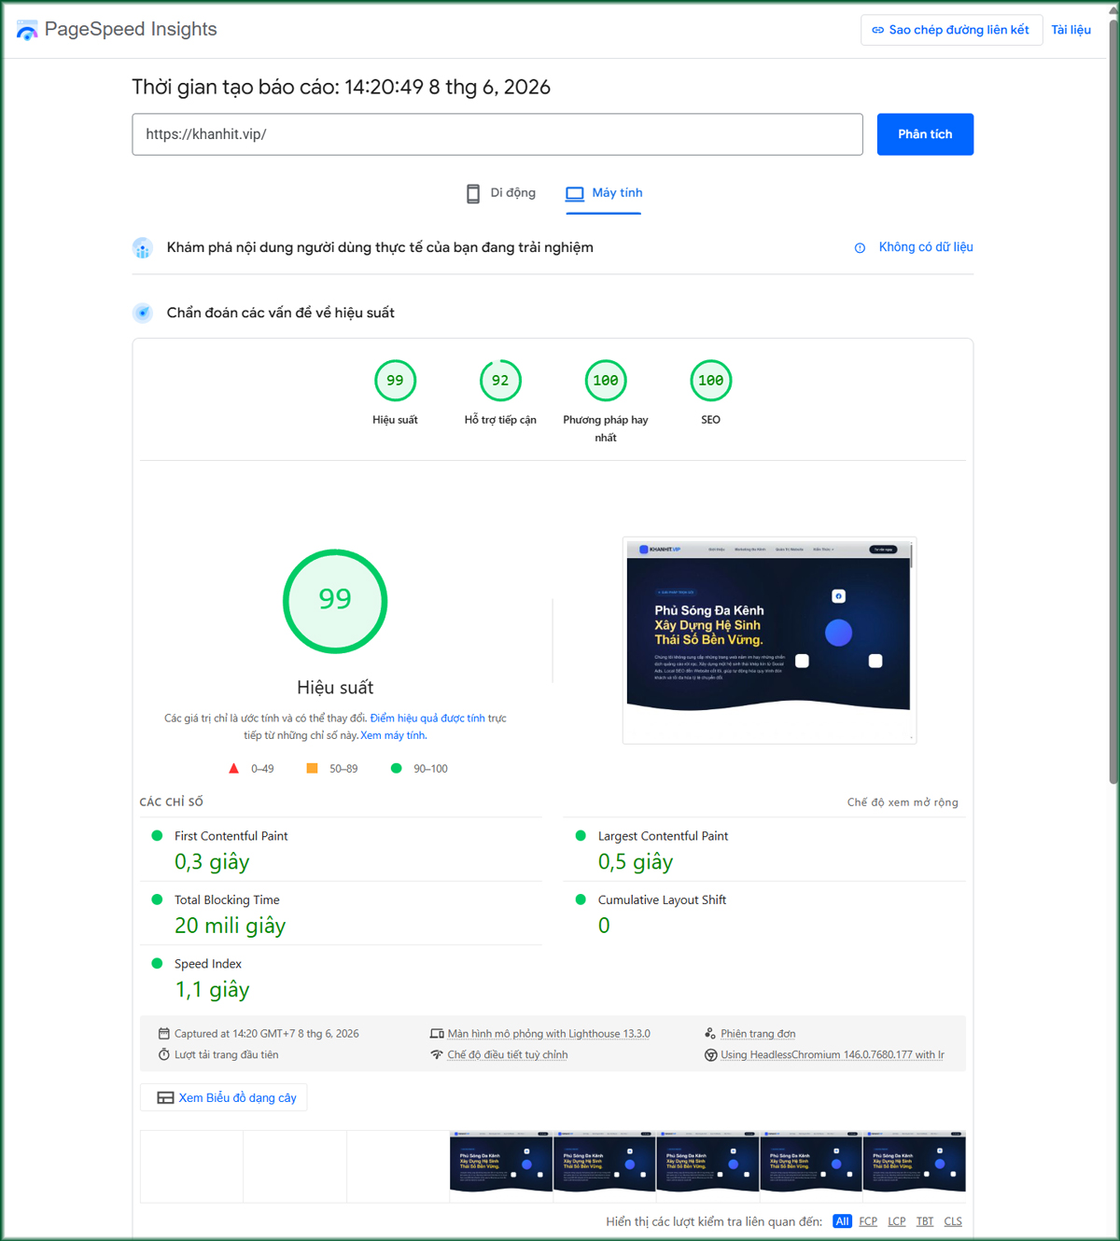Toggle Chế độ xem mở rộng for metrics
Viewport: 1120px width, 1241px height.
pyautogui.click(x=903, y=802)
